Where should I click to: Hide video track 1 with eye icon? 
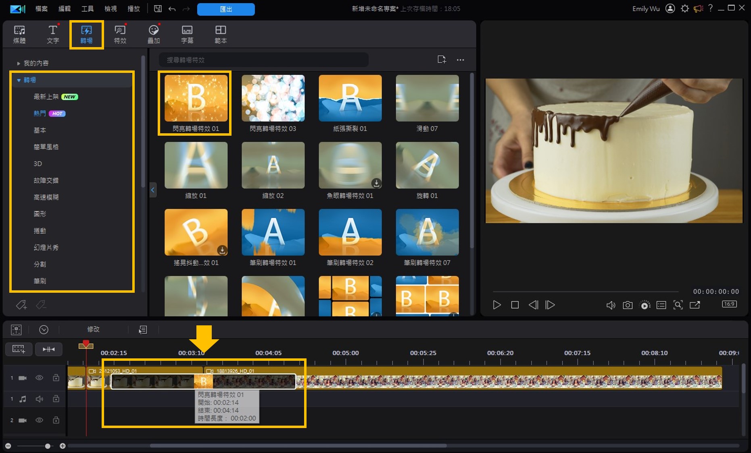(x=39, y=378)
